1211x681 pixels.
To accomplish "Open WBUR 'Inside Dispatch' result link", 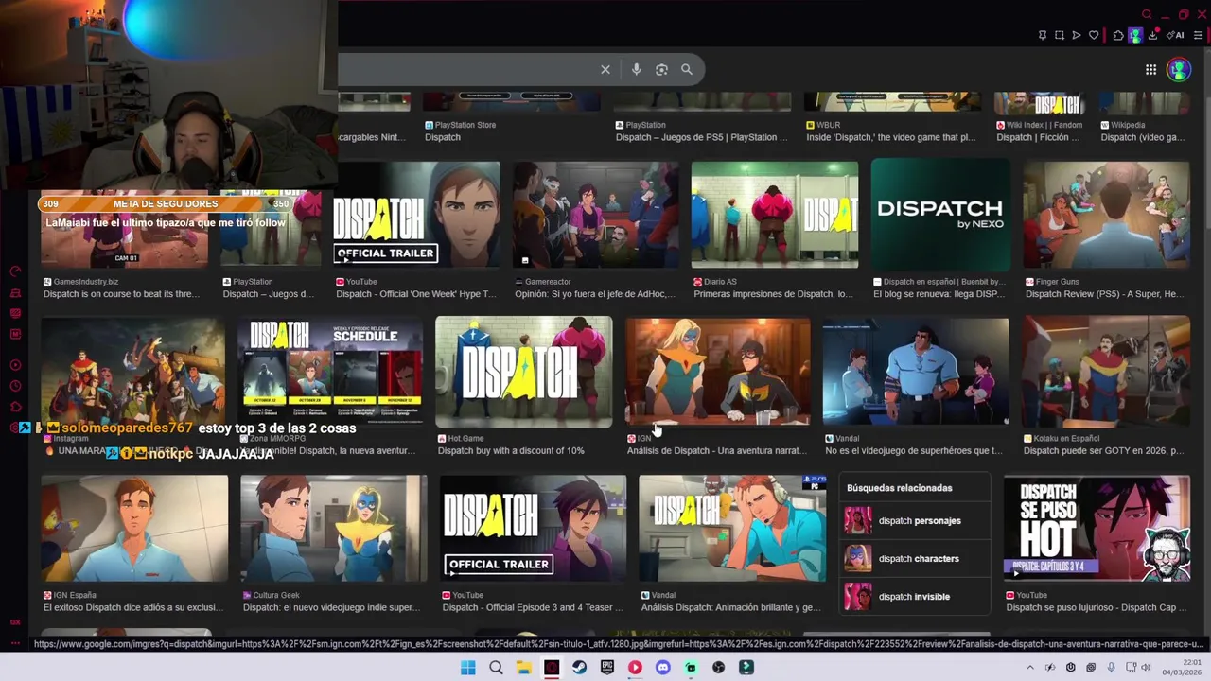I will click(x=890, y=137).
